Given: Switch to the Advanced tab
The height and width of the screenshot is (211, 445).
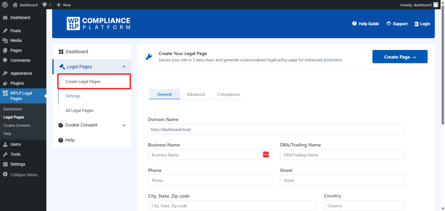Looking at the screenshot, I should tap(196, 94).
